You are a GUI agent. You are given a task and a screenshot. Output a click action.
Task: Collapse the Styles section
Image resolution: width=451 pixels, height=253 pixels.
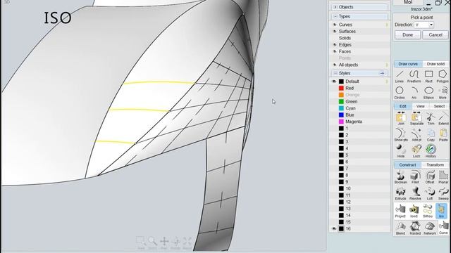pos(335,73)
